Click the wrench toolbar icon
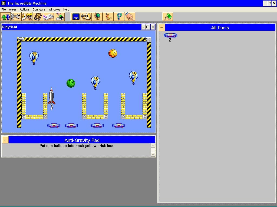Screen dimensions: 277x207 pos(16,17)
